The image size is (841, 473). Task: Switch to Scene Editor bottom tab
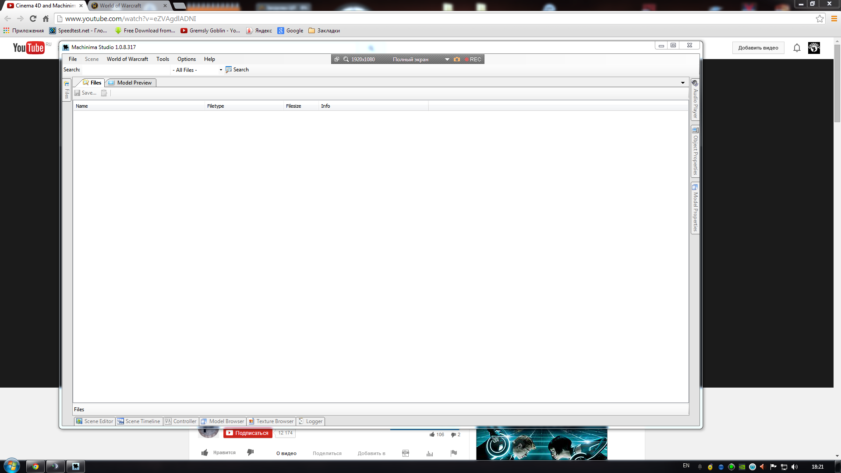pos(95,421)
